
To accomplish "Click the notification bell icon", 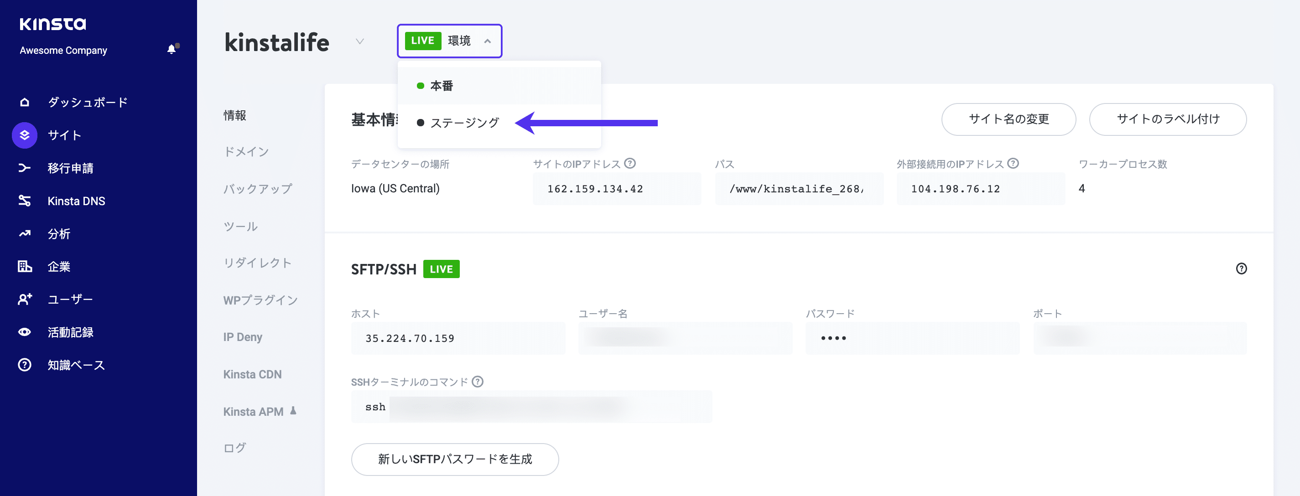I will click(x=172, y=49).
